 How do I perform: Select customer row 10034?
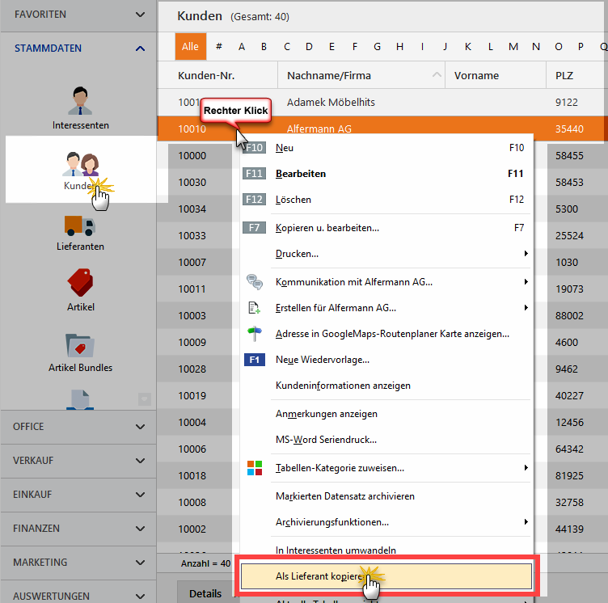pyautogui.click(x=192, y=209)
